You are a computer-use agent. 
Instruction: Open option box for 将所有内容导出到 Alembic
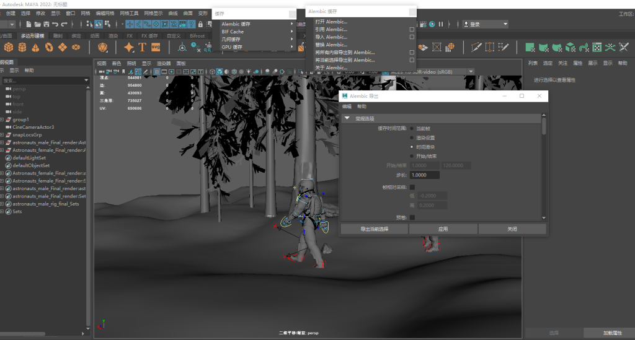412,53
